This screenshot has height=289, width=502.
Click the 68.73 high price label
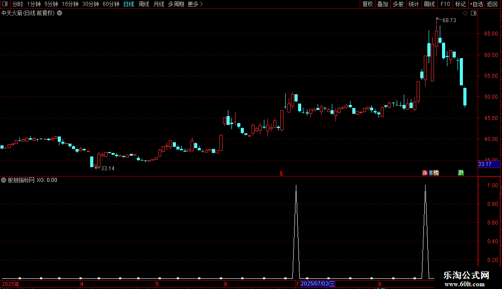[449, 20]
